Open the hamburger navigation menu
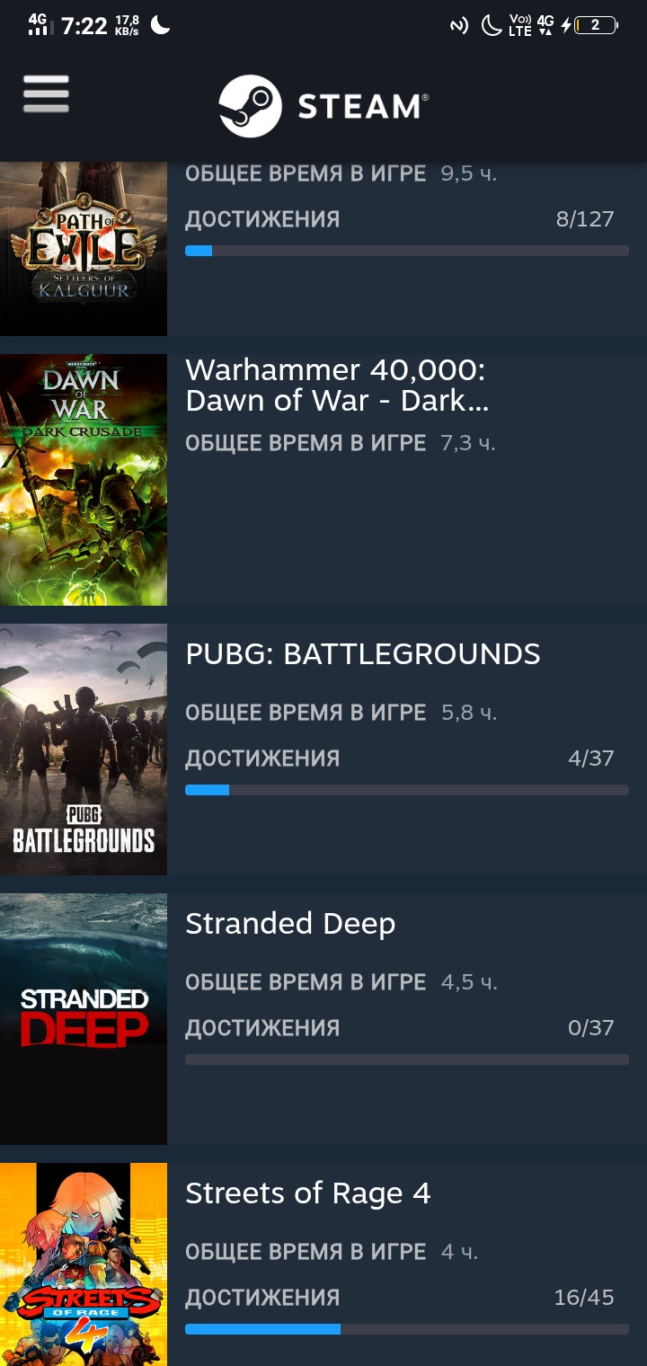Viewport: 647px width, 1366px height. [46, 93]
